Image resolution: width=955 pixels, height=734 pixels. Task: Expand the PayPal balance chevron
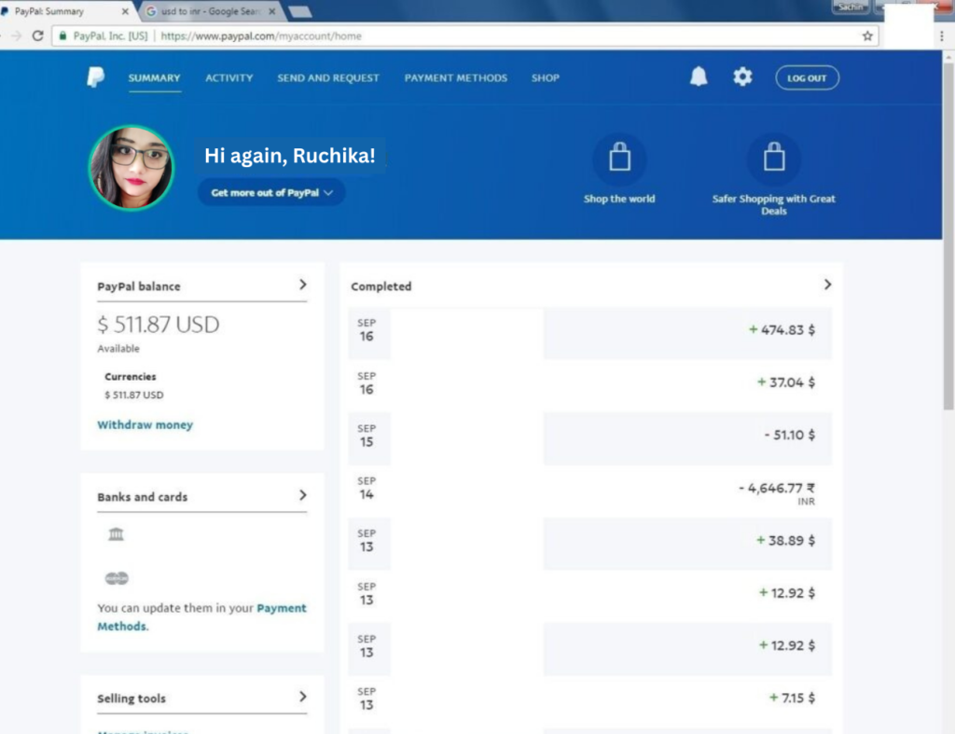[302, 284]
